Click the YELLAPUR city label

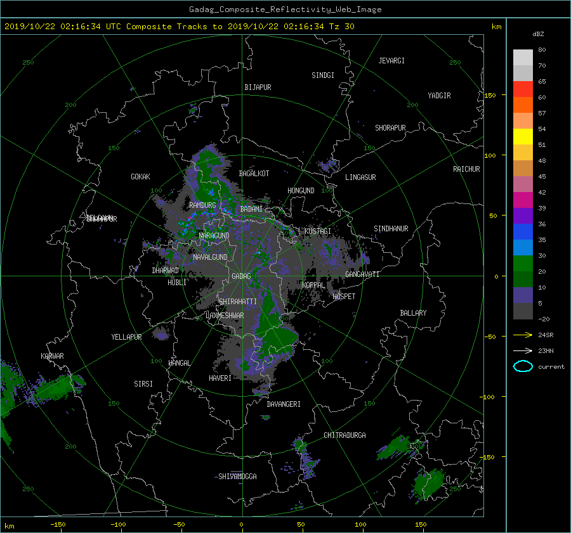(x=126, y=337)
